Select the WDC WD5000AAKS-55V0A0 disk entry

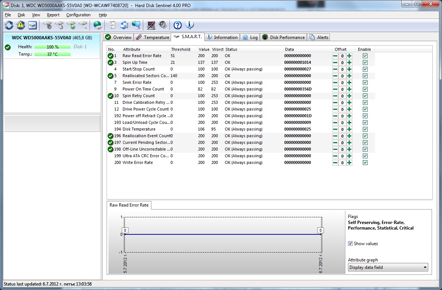(52, 46)
